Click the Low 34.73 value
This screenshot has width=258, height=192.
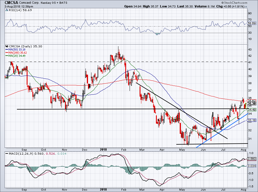click(168, 6)
